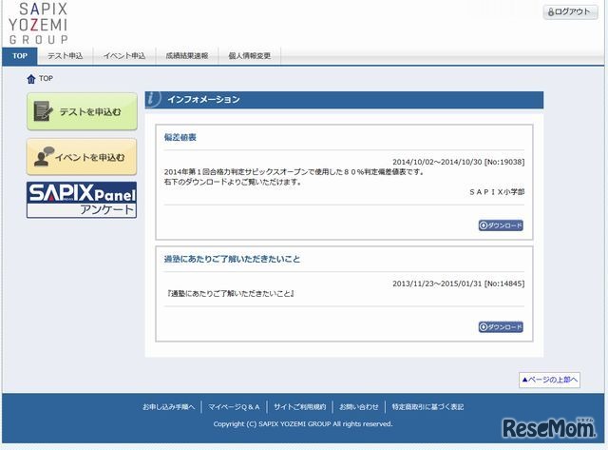Click the 偏差値表 heading

click(x=180, y=137)
